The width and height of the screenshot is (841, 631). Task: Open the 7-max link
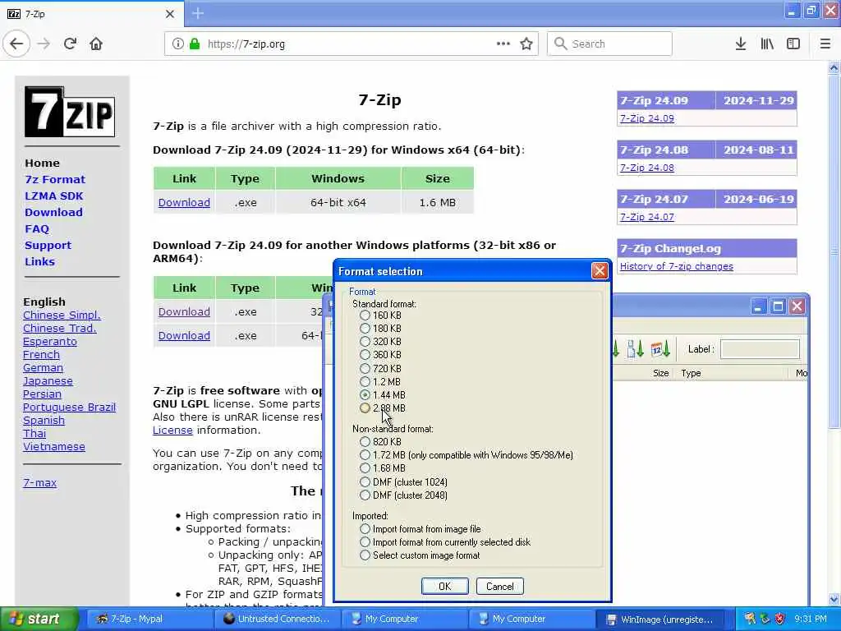(x=39, y=482)
